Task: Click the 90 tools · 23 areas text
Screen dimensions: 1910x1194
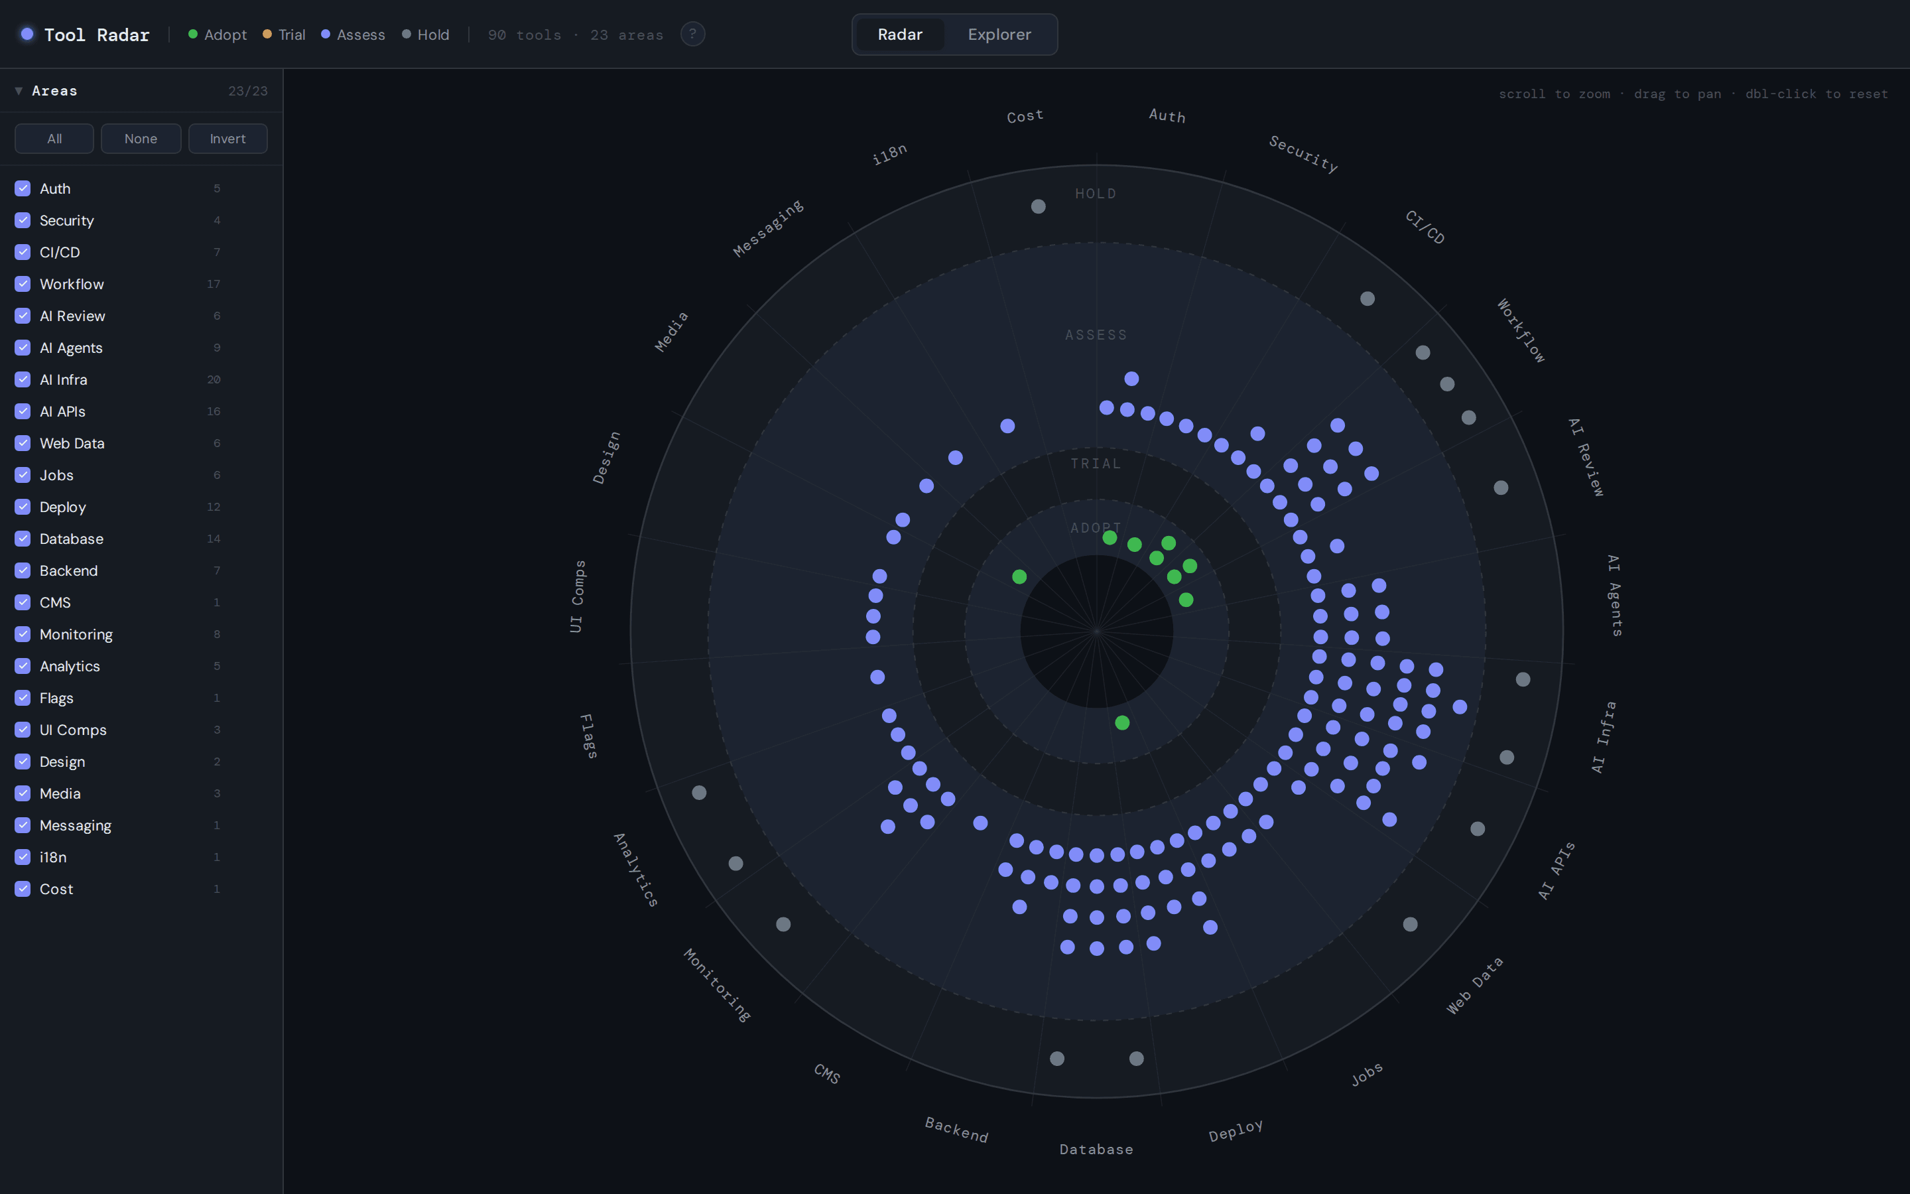Action: [x=576, y=34]
